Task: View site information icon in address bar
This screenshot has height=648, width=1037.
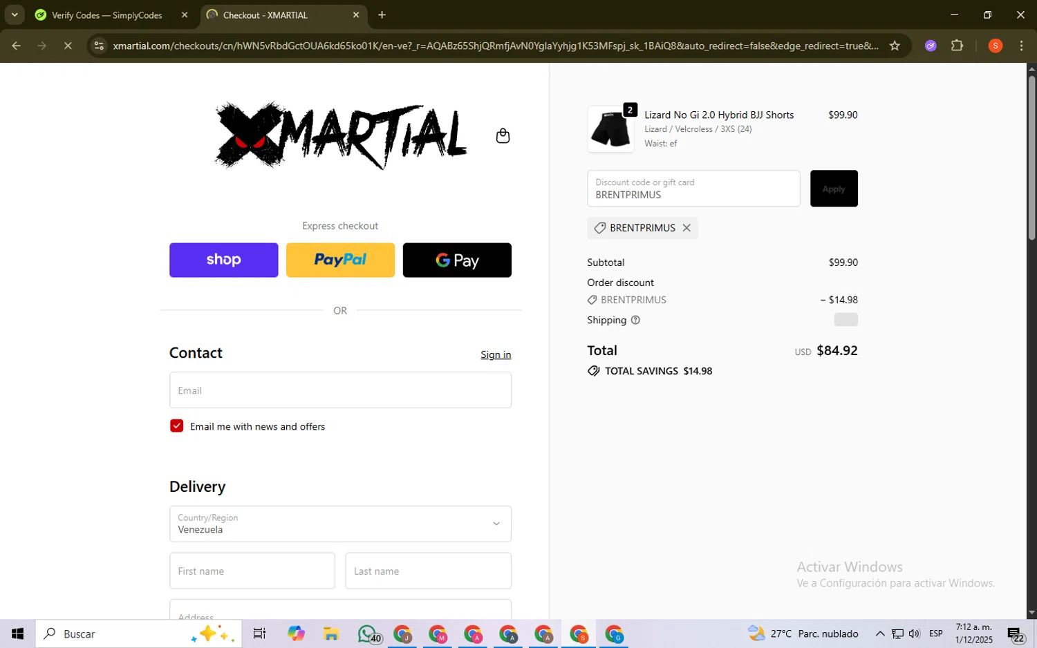Action: [99, 46]
